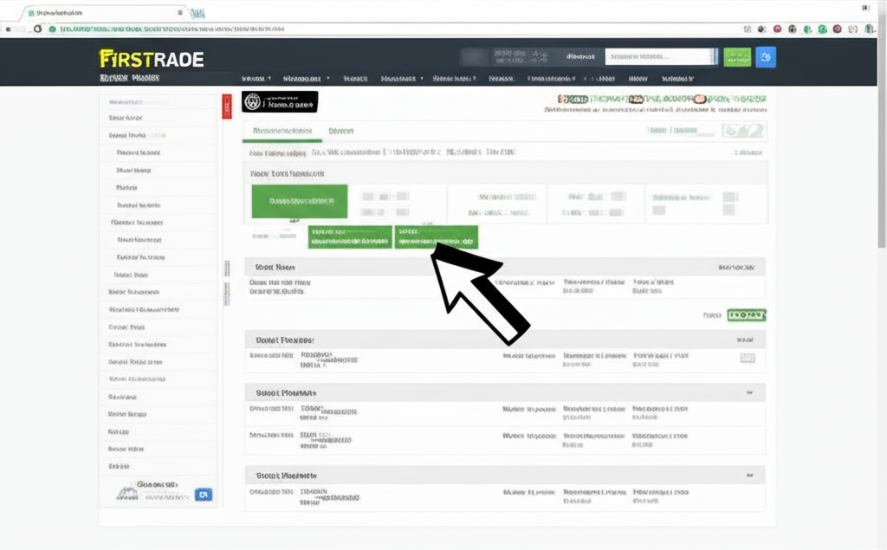The width and height of the screenshot is (887, 550).
Task: Collapse the third section using its header chevron
Action: [x=748, y=392]
